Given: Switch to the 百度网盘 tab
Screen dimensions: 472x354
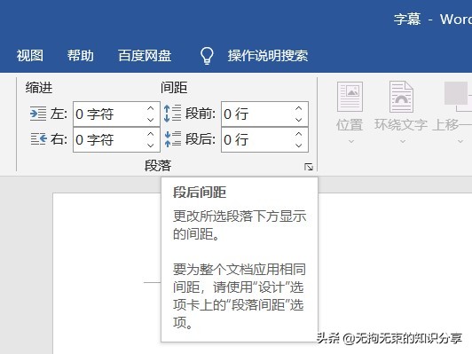Looking at the screenshot, I should pyautogui.click(x=145, y=56).
